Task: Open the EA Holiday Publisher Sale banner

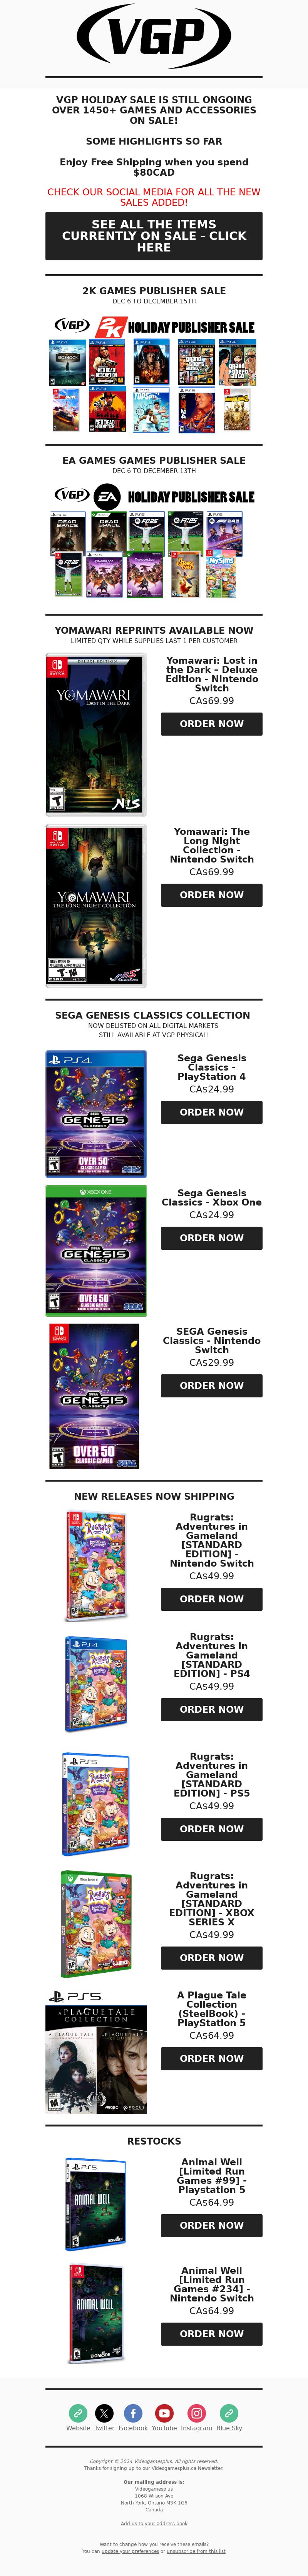Action: pyautogui.click(x=154, y=540)
